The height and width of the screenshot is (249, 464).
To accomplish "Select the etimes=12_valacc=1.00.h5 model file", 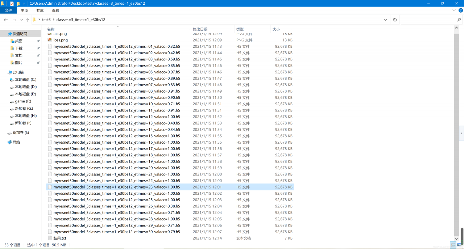I will (116, 117).
